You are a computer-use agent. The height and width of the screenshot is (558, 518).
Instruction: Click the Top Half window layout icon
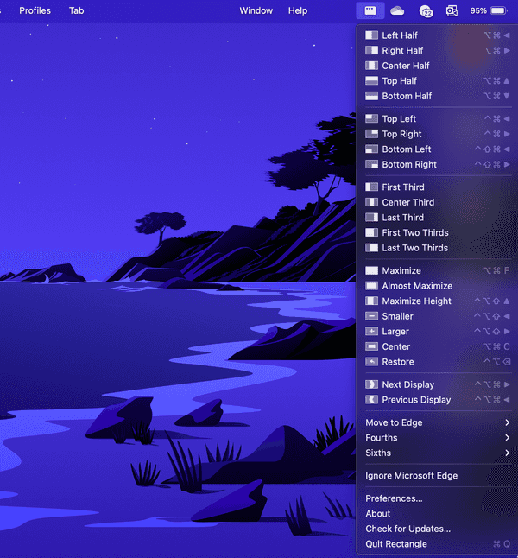[372, 81]
